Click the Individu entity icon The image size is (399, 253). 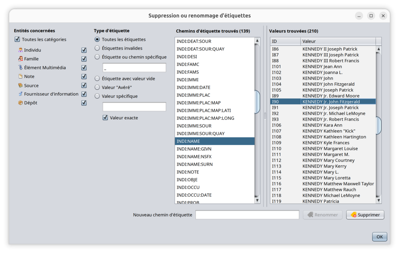click(x=21, y=50)
